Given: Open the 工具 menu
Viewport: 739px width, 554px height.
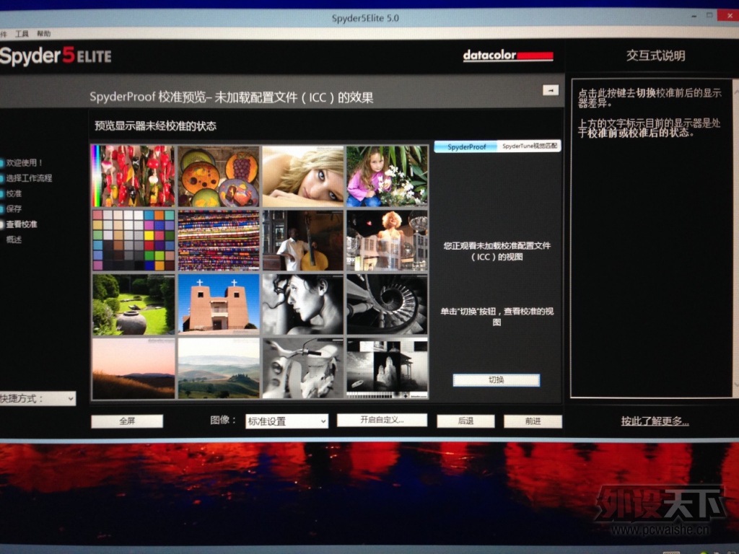Looking at the screenshot, I should click(22, 34).
